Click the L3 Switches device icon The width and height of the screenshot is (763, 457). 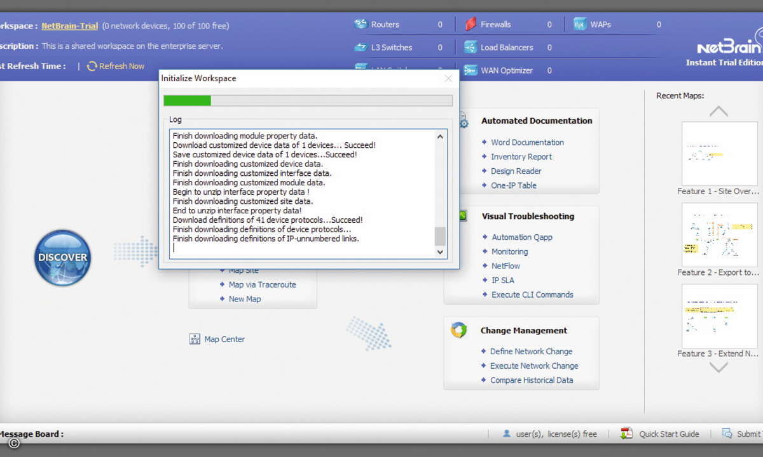(361, 47)
